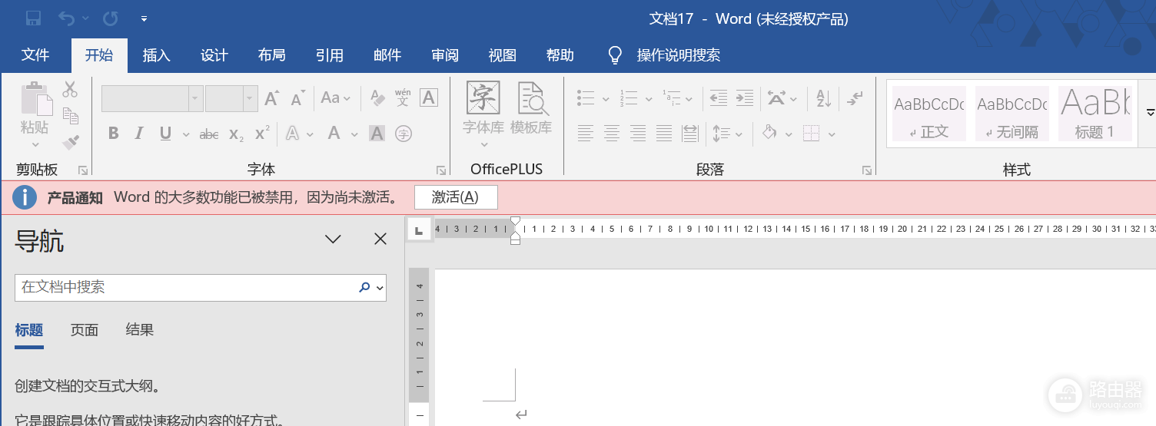This screenshot has height=426, width=1156.
Task: Open the 模板库 template library
Action: point(531,109)
